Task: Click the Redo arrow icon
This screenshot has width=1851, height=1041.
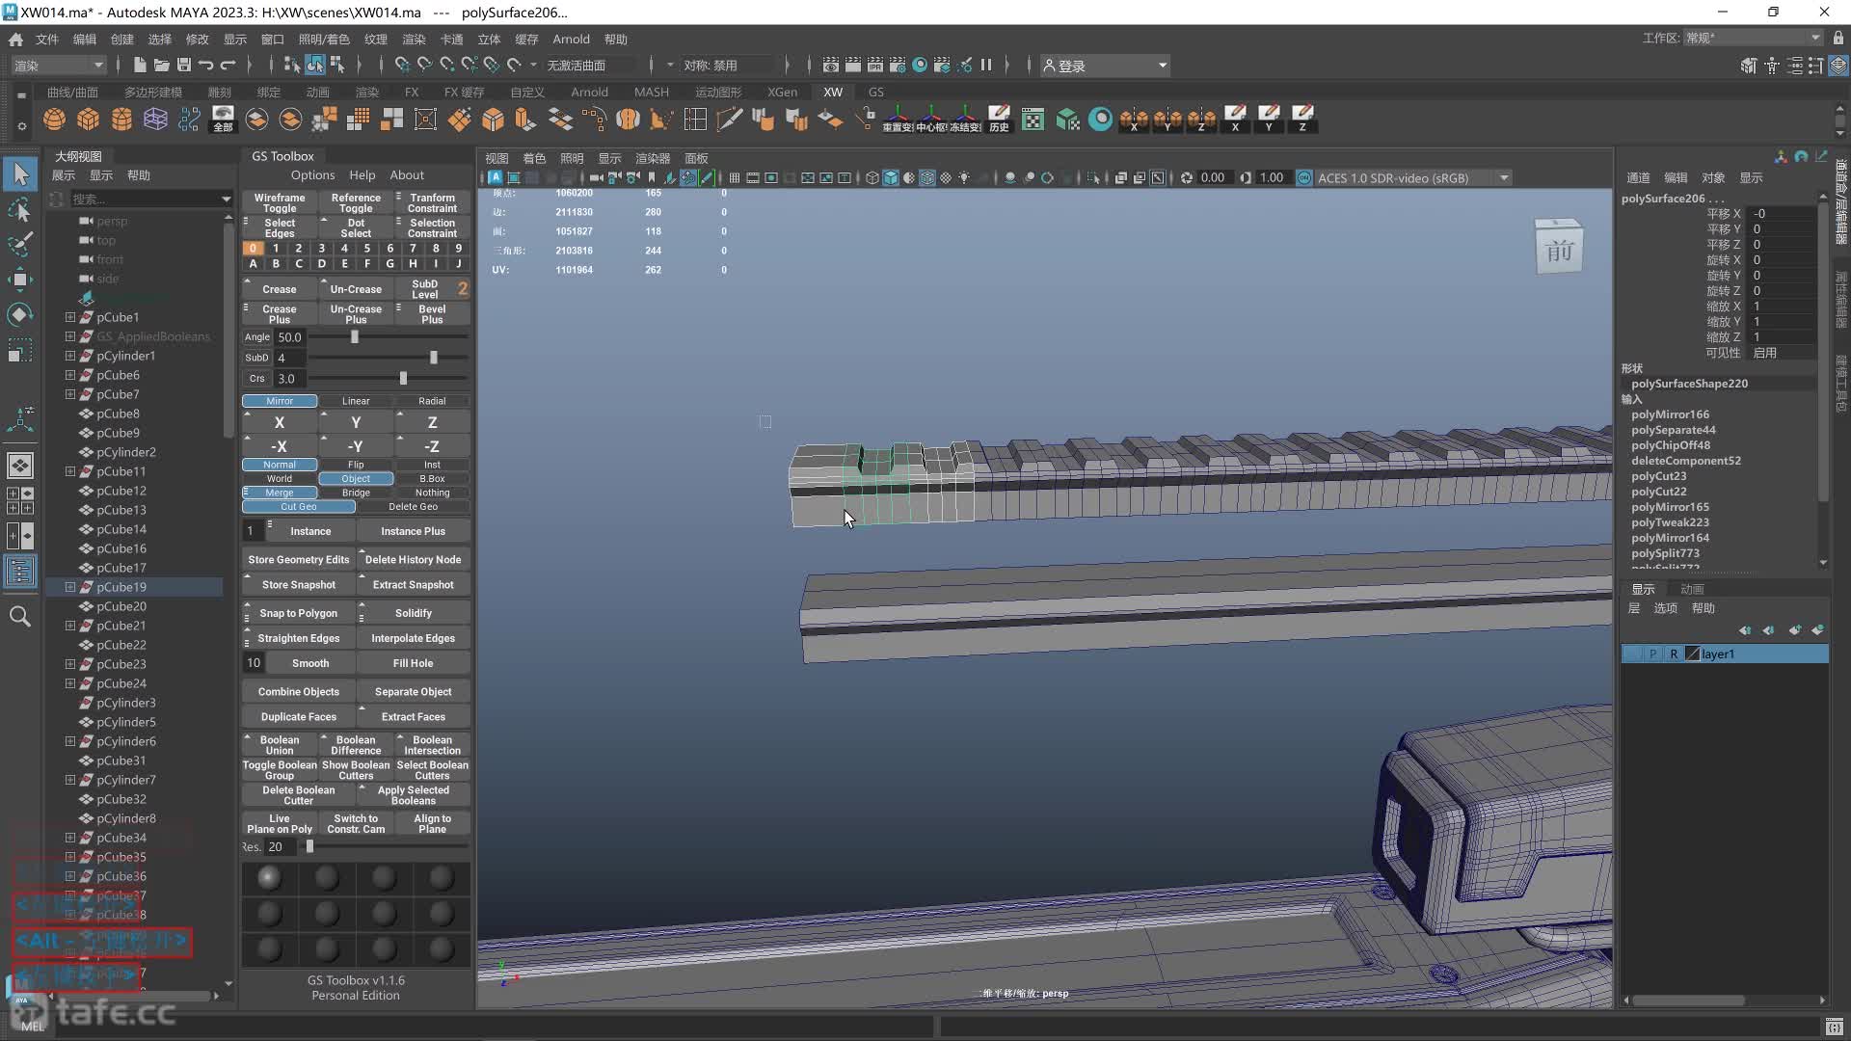Action: [228, 65]
